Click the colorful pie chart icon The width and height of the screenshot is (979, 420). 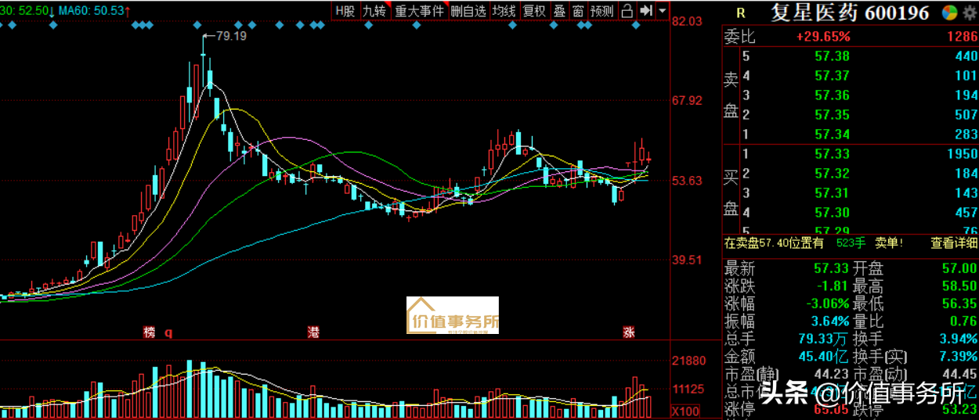click(948, 13)
